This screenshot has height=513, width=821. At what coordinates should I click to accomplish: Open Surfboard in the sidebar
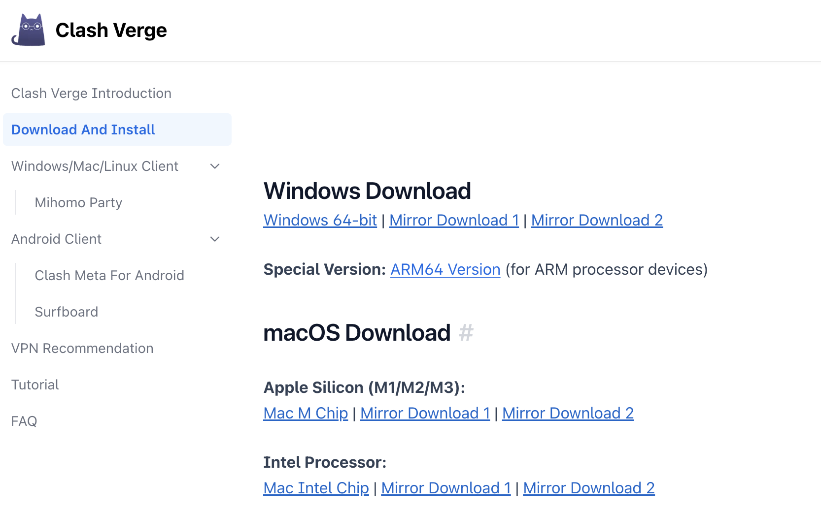coord(67,312)
